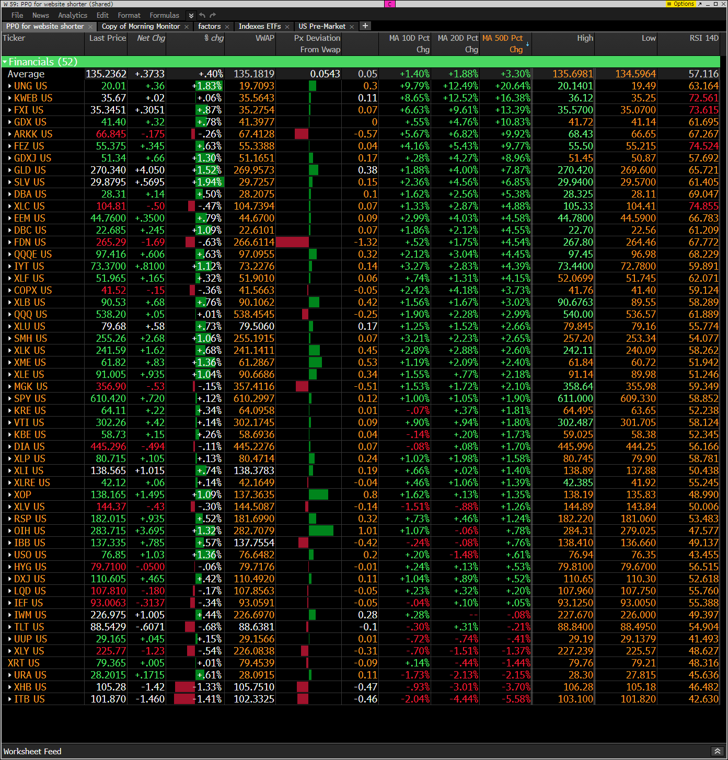The image size is (728, 760).
Task: Select the SMH US ticker
Action: (30, 338)
